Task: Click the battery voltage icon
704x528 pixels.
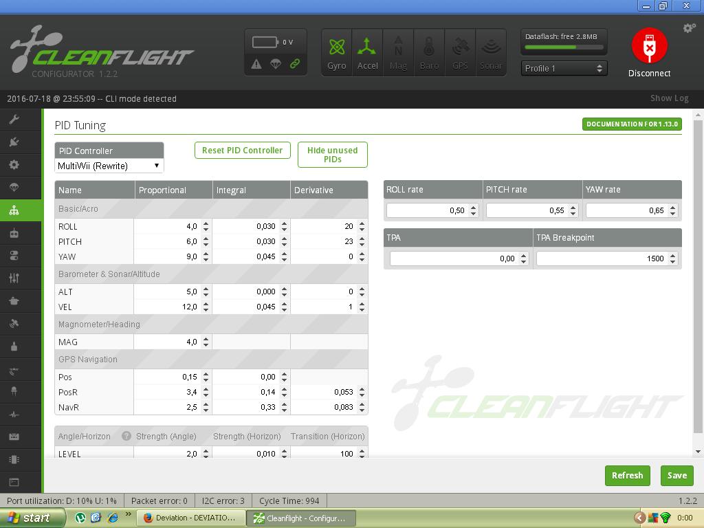Action: click(265, 42)
